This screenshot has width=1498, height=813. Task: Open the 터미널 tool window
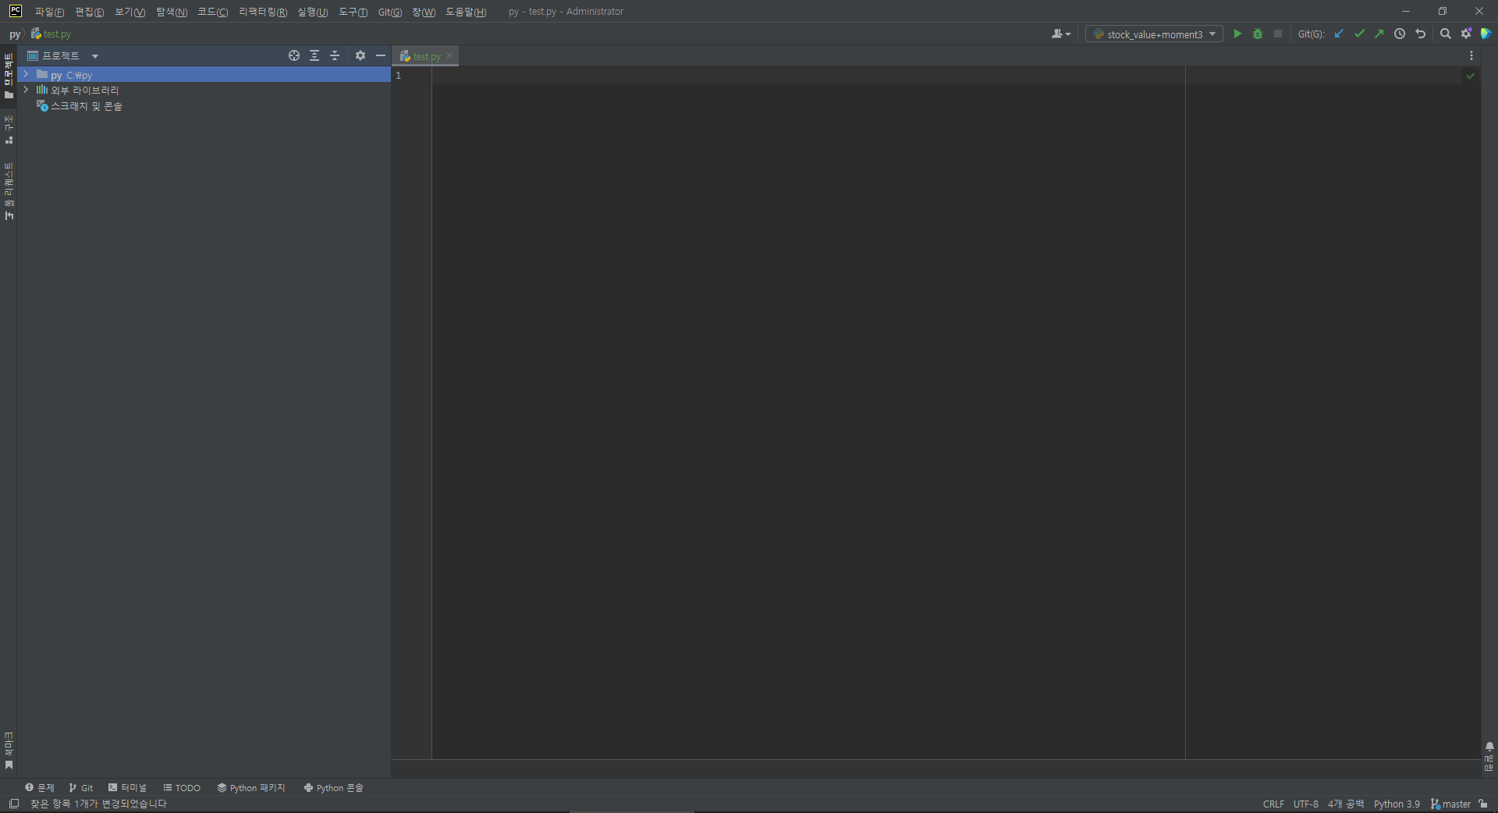[x=127, y=788]
